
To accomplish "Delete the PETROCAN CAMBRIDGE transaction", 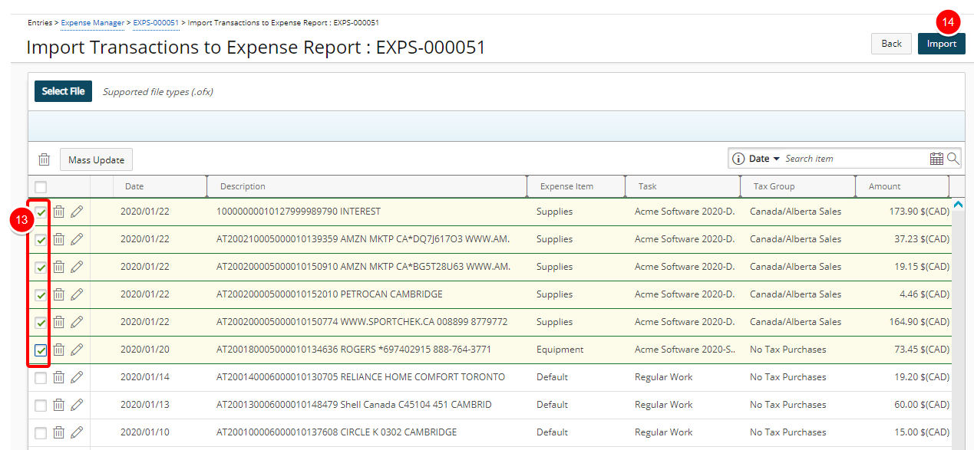I will 58,294.
